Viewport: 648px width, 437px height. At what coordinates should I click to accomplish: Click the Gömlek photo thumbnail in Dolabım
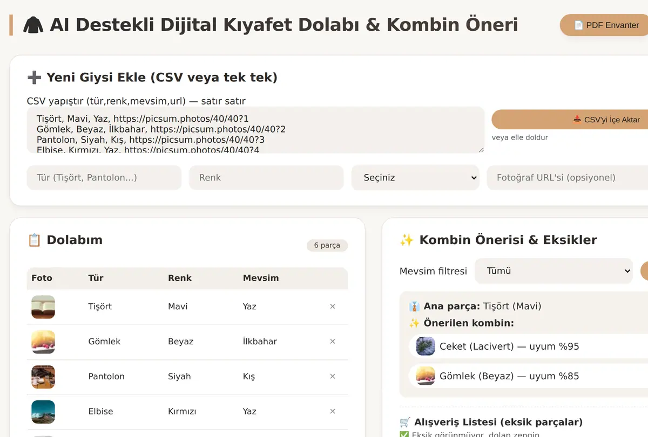coord(43,342)
